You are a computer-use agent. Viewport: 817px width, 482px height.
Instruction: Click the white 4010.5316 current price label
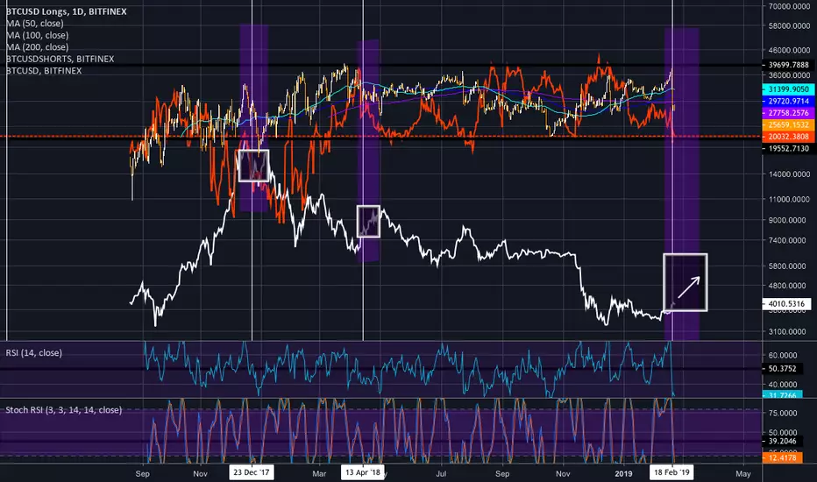(x=787, y=304)
